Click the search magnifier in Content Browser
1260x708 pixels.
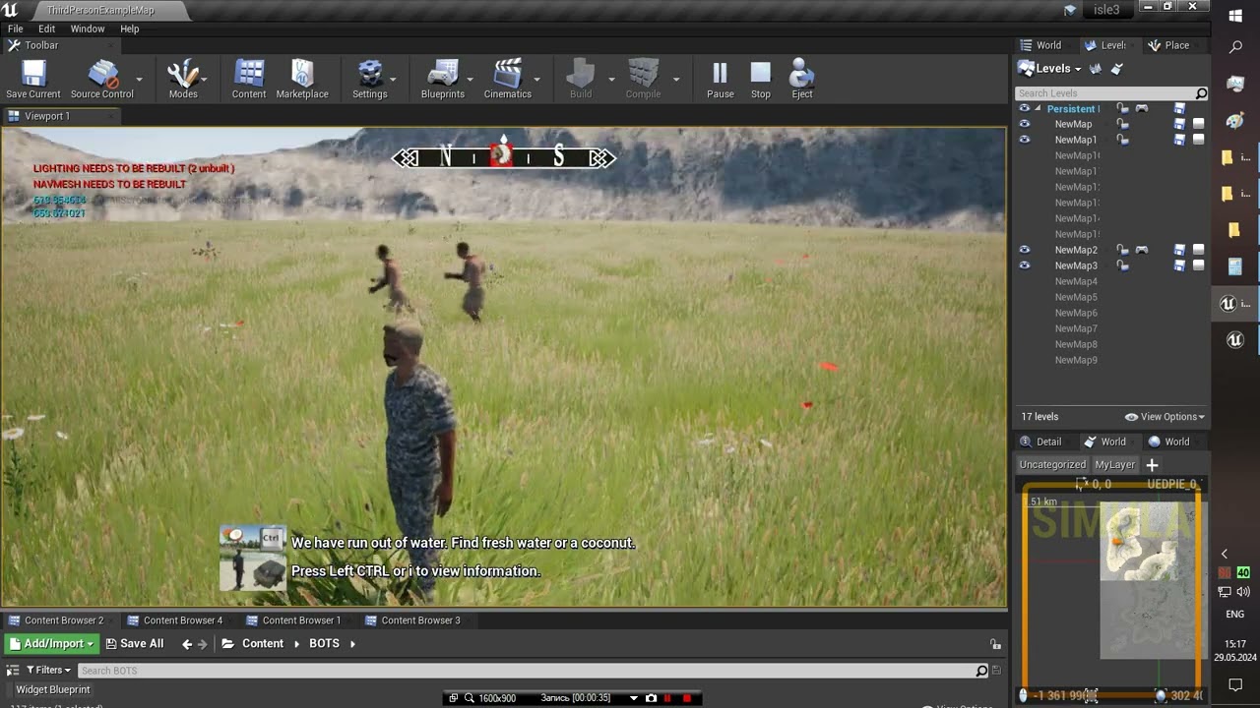pos(981,671)
